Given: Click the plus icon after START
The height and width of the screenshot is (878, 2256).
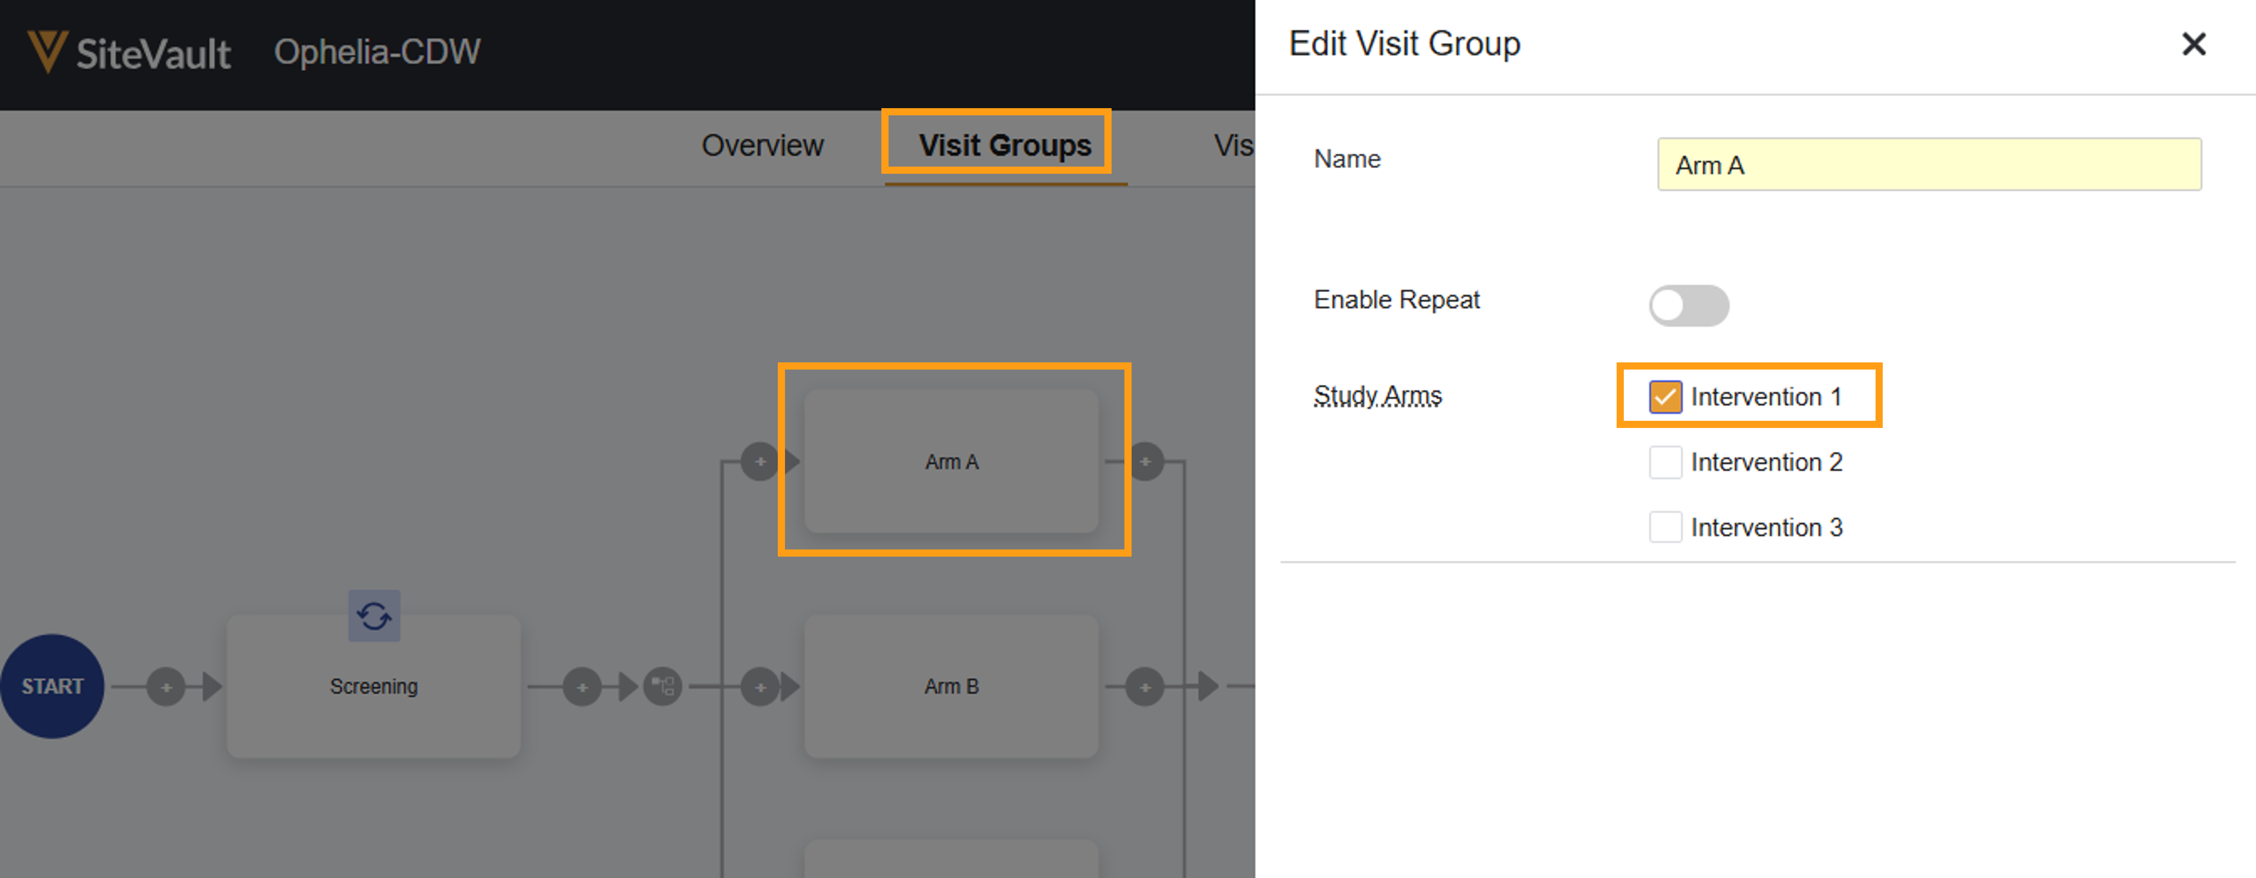Looking at the screenshot, I should pos(166,686).
